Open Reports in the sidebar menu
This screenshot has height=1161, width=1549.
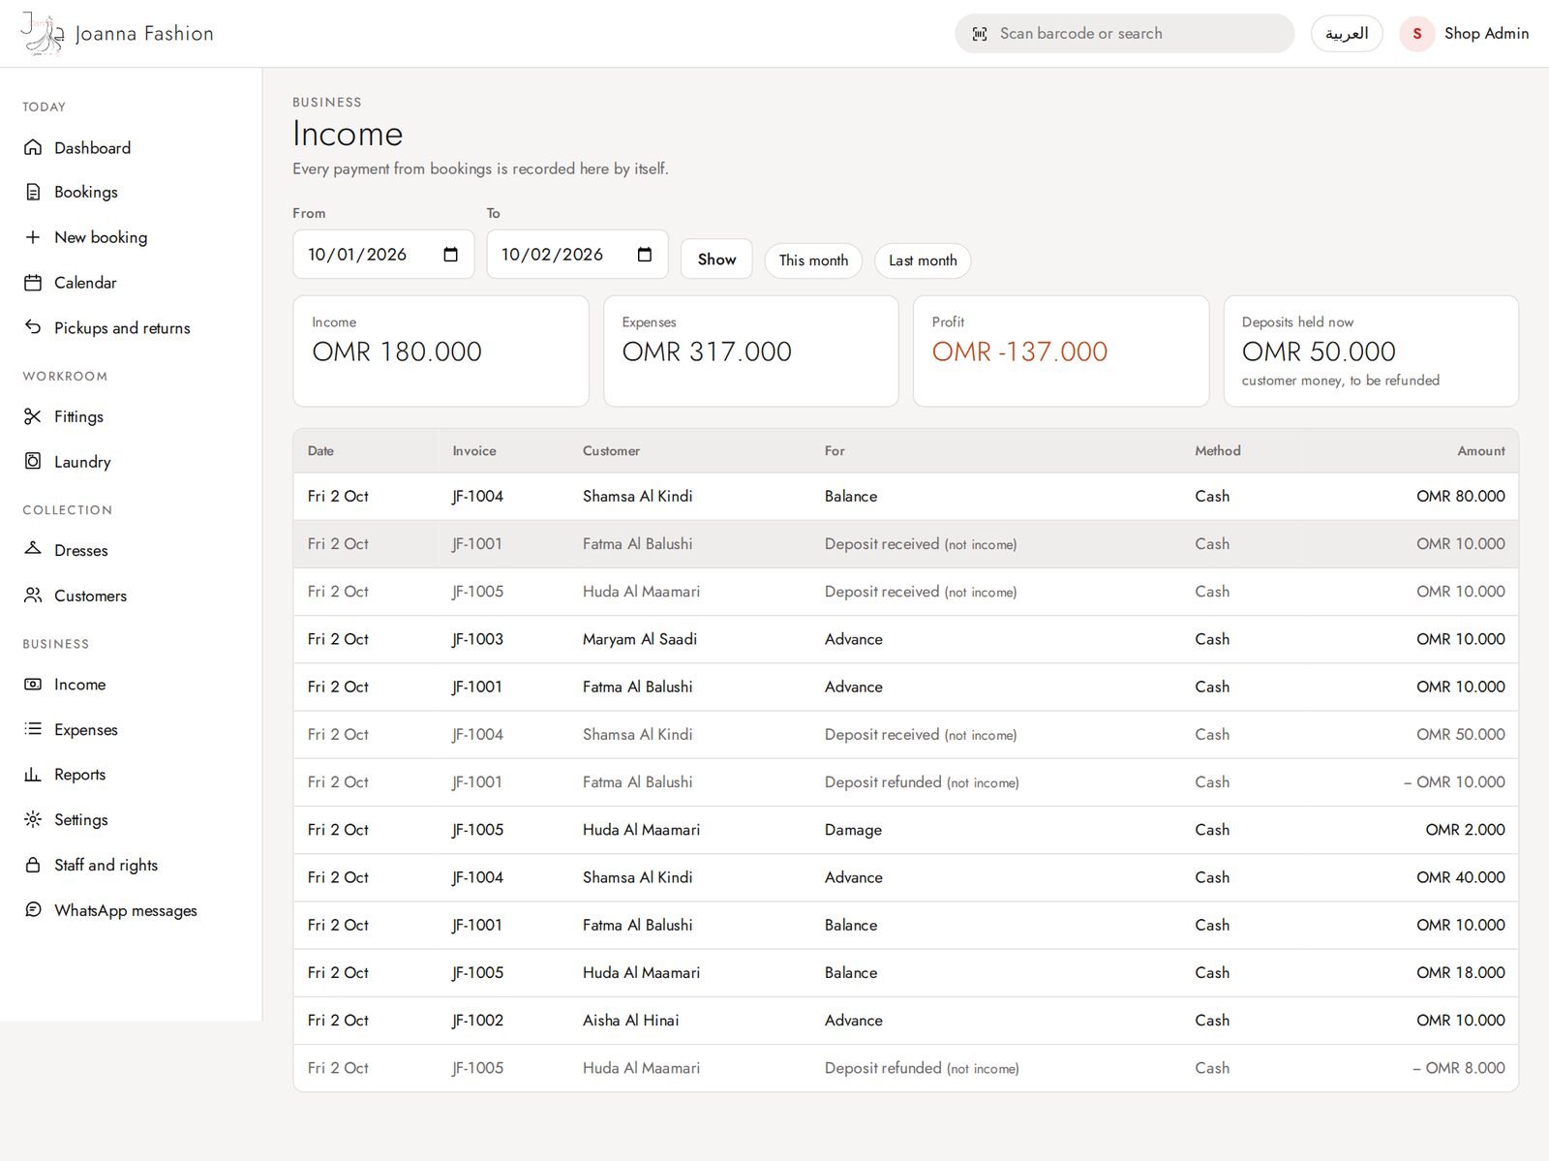coord(79,775)
